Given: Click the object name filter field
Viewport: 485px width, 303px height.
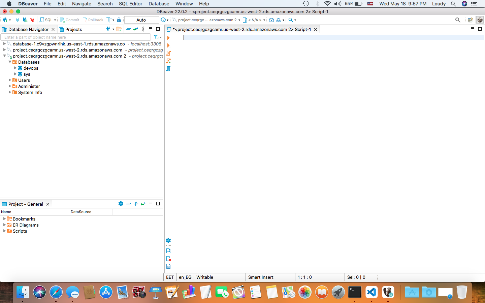Looking at the screenshot, I should click(x=76, y=37).
